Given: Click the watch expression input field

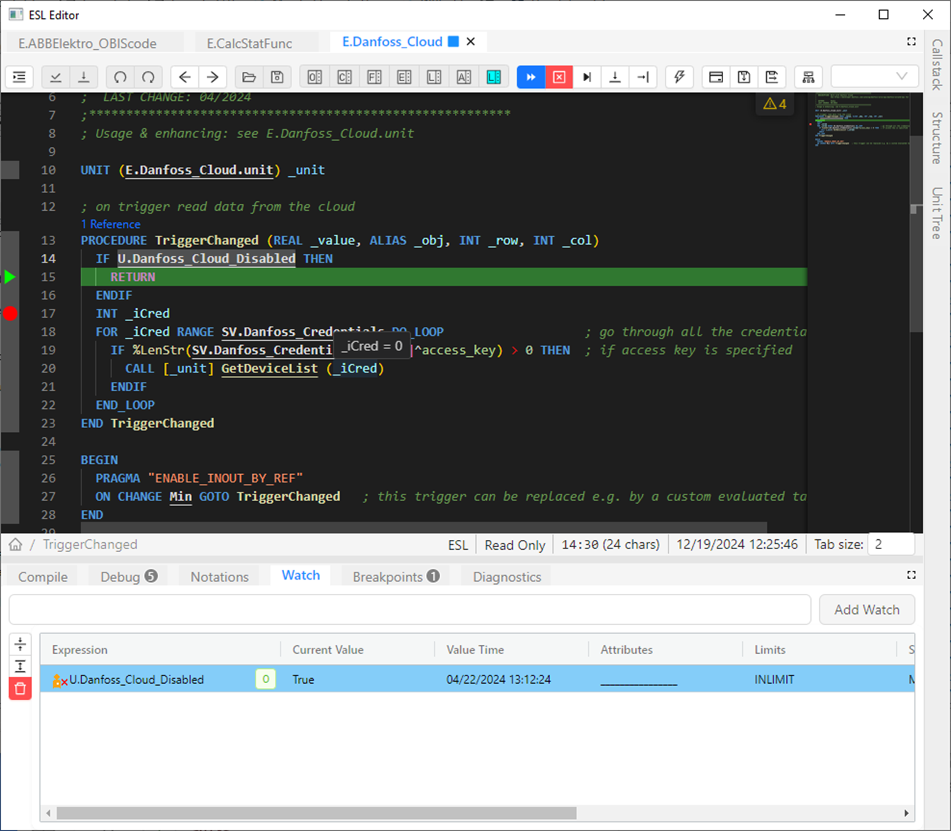Looking at the screenshot, I should [410, 610].
